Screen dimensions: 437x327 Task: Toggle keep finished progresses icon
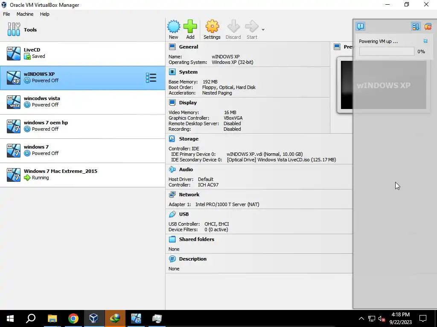416,26
